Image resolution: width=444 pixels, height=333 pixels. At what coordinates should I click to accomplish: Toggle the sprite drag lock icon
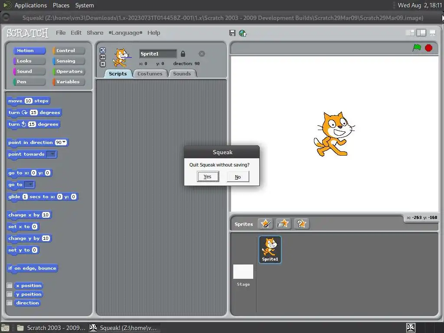click(x=183, y=54)
